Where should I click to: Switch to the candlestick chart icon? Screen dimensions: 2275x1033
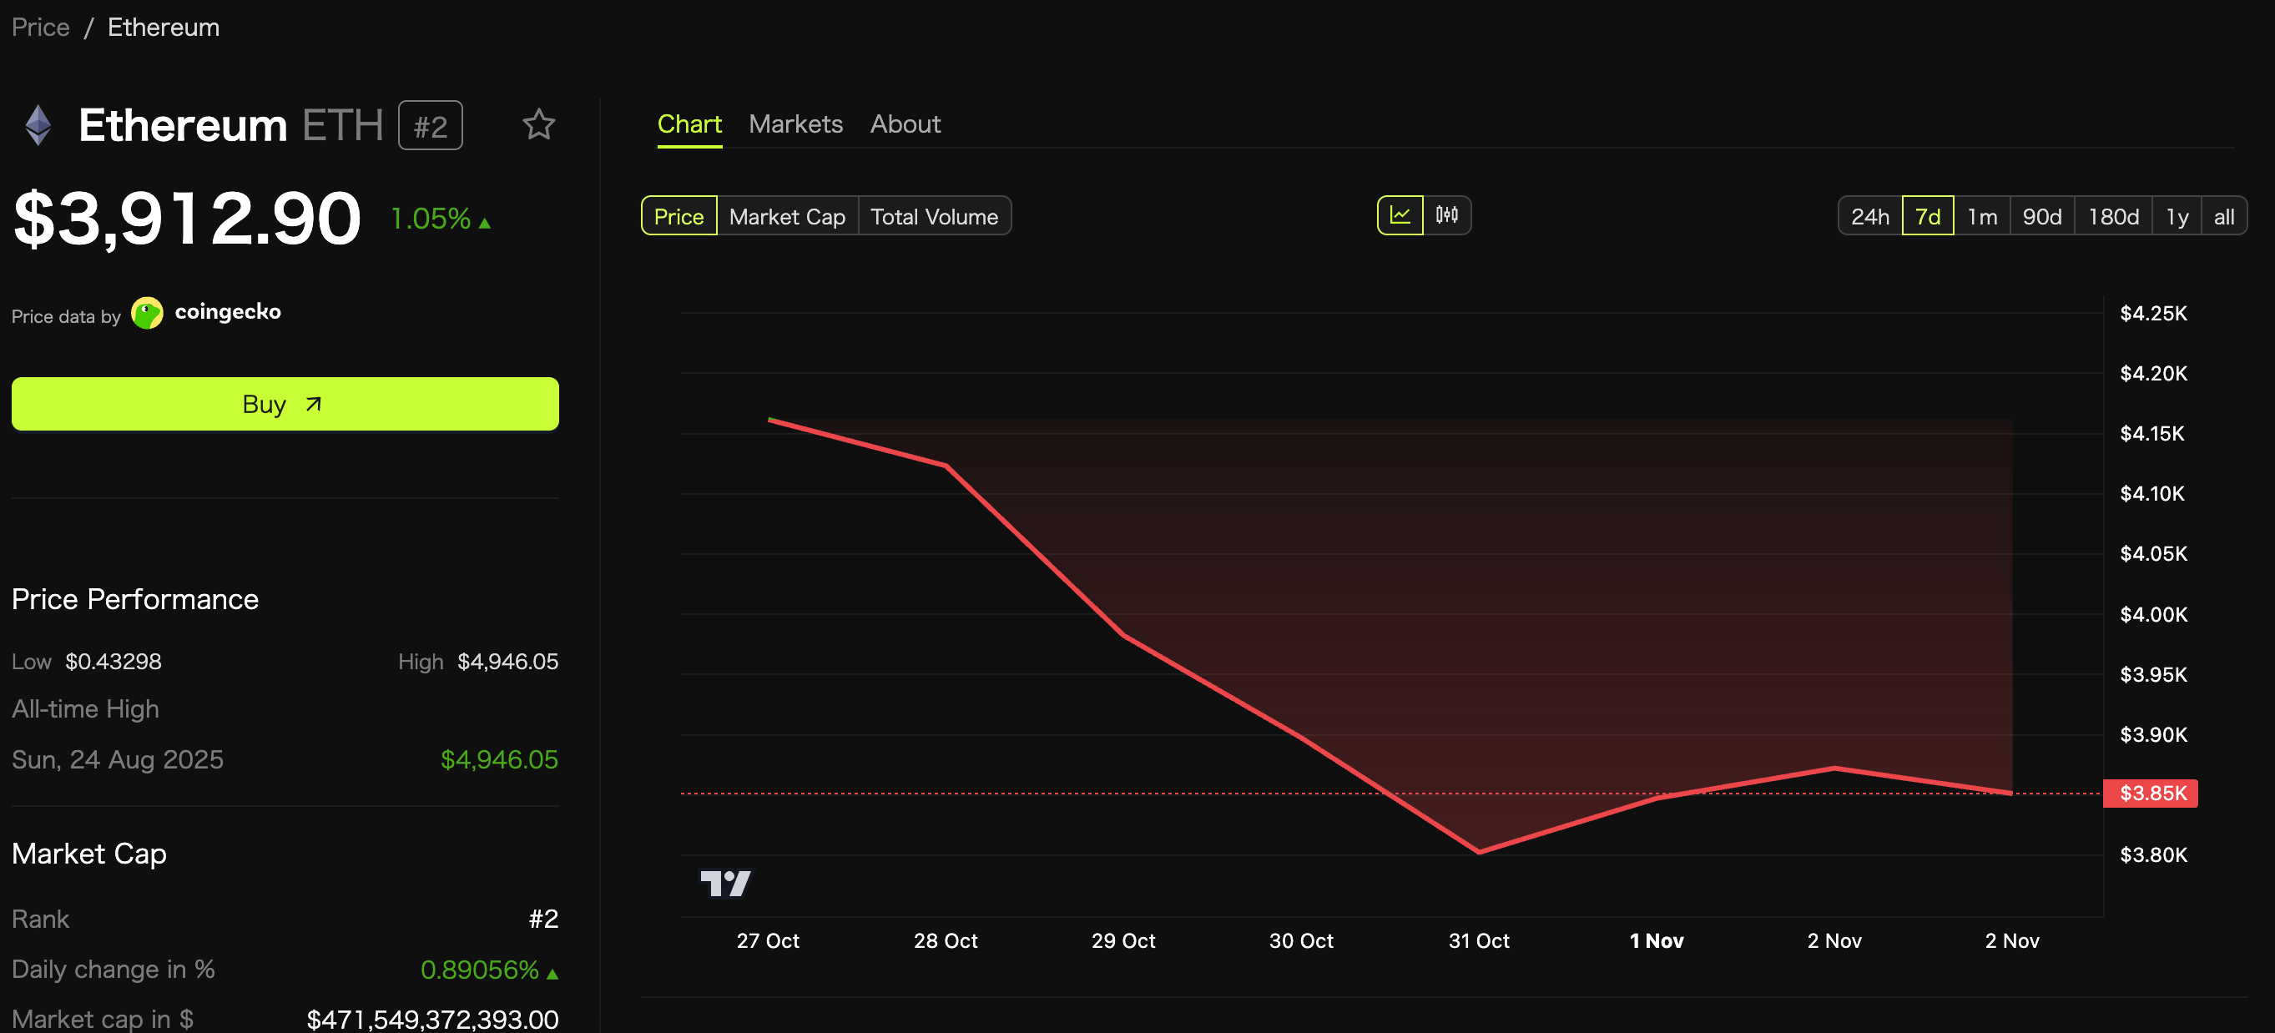click(x=1446, y=215)
